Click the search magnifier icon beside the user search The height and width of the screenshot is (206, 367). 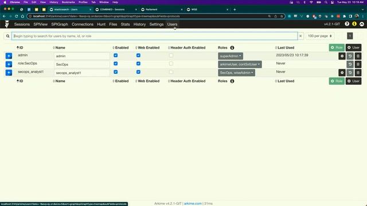click(x=7, y=36)
